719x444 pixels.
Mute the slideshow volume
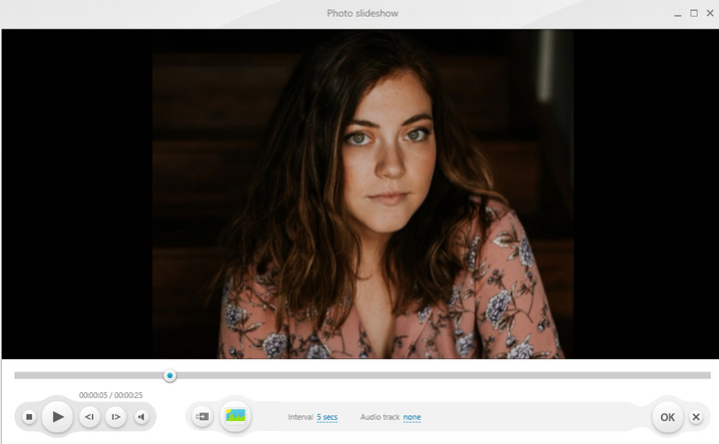141,417
